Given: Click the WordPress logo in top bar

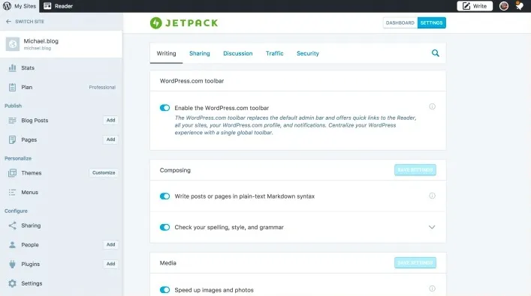Looking at the screenshot, I should pos(7,6).
